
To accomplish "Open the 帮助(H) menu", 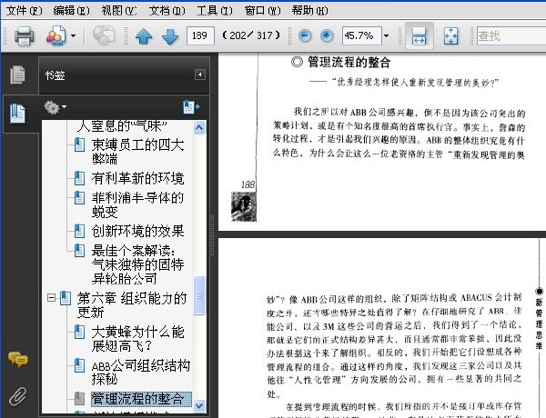I will click(x=309, y=11).
